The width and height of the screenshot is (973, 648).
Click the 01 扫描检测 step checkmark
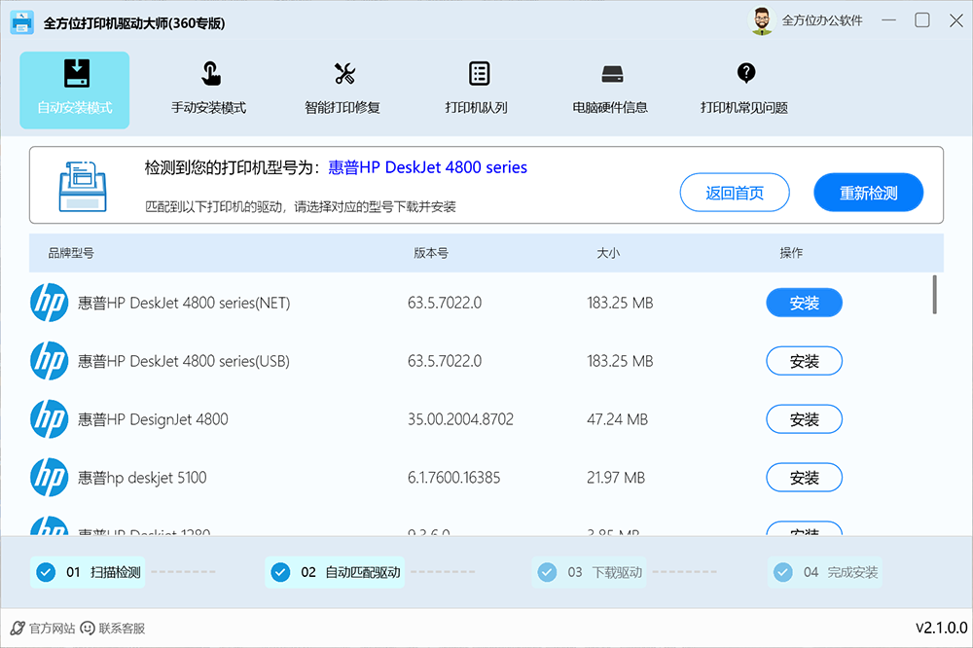coord(45,572)
